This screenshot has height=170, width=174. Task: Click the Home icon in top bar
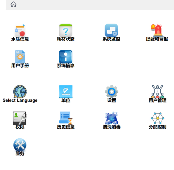click(13, 4)
